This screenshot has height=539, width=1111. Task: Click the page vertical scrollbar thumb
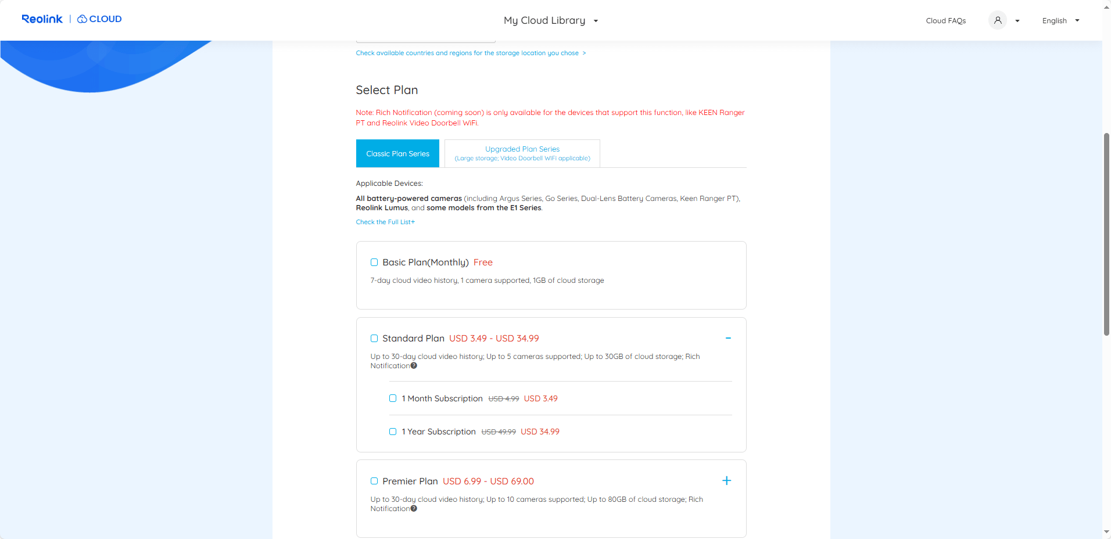[x=1106, y=234]
